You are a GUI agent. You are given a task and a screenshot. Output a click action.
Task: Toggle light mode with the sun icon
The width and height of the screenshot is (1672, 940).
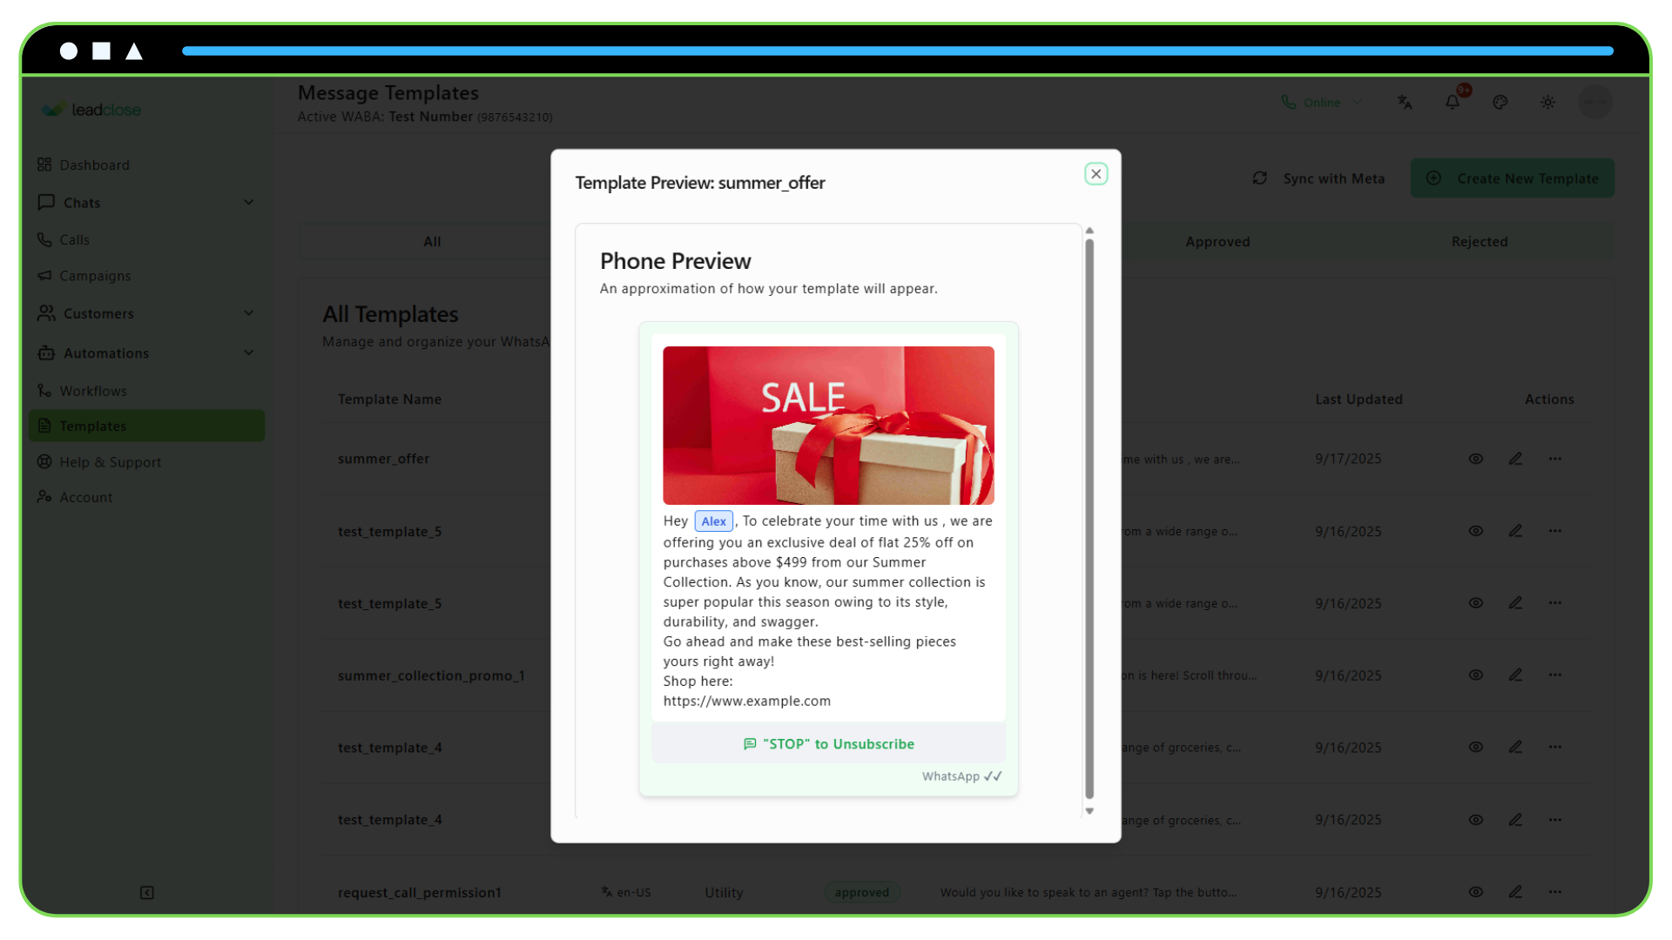(x=1548, y=102)
